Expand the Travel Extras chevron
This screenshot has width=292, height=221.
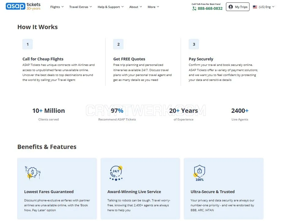(x=91, y=7)
